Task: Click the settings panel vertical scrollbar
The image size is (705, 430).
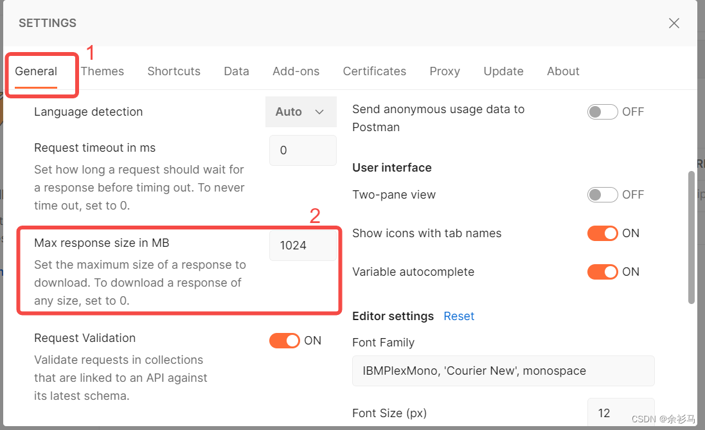Action: [x=691, y=237]
